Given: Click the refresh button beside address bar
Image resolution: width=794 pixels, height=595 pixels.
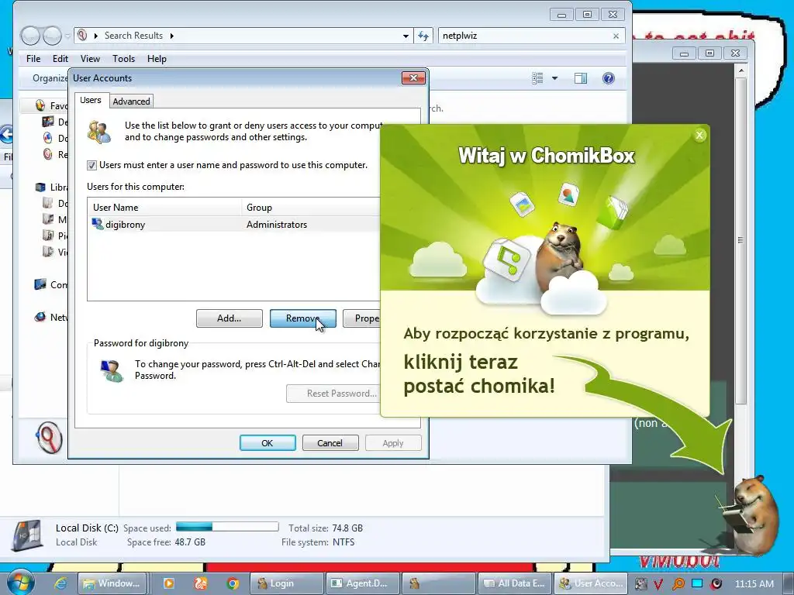Looking at the screenshot, I should [423, 36].
